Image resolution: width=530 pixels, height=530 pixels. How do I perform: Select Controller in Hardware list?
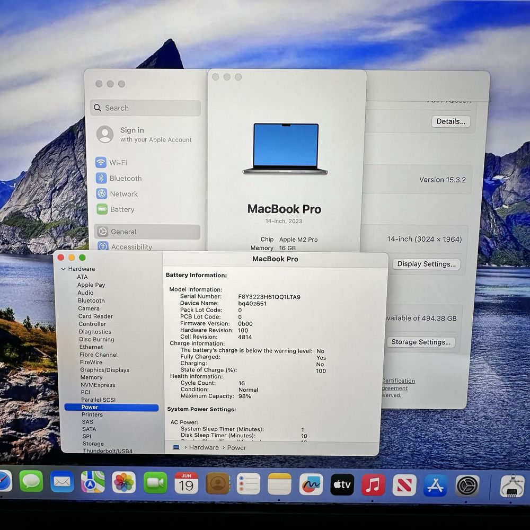92,324
